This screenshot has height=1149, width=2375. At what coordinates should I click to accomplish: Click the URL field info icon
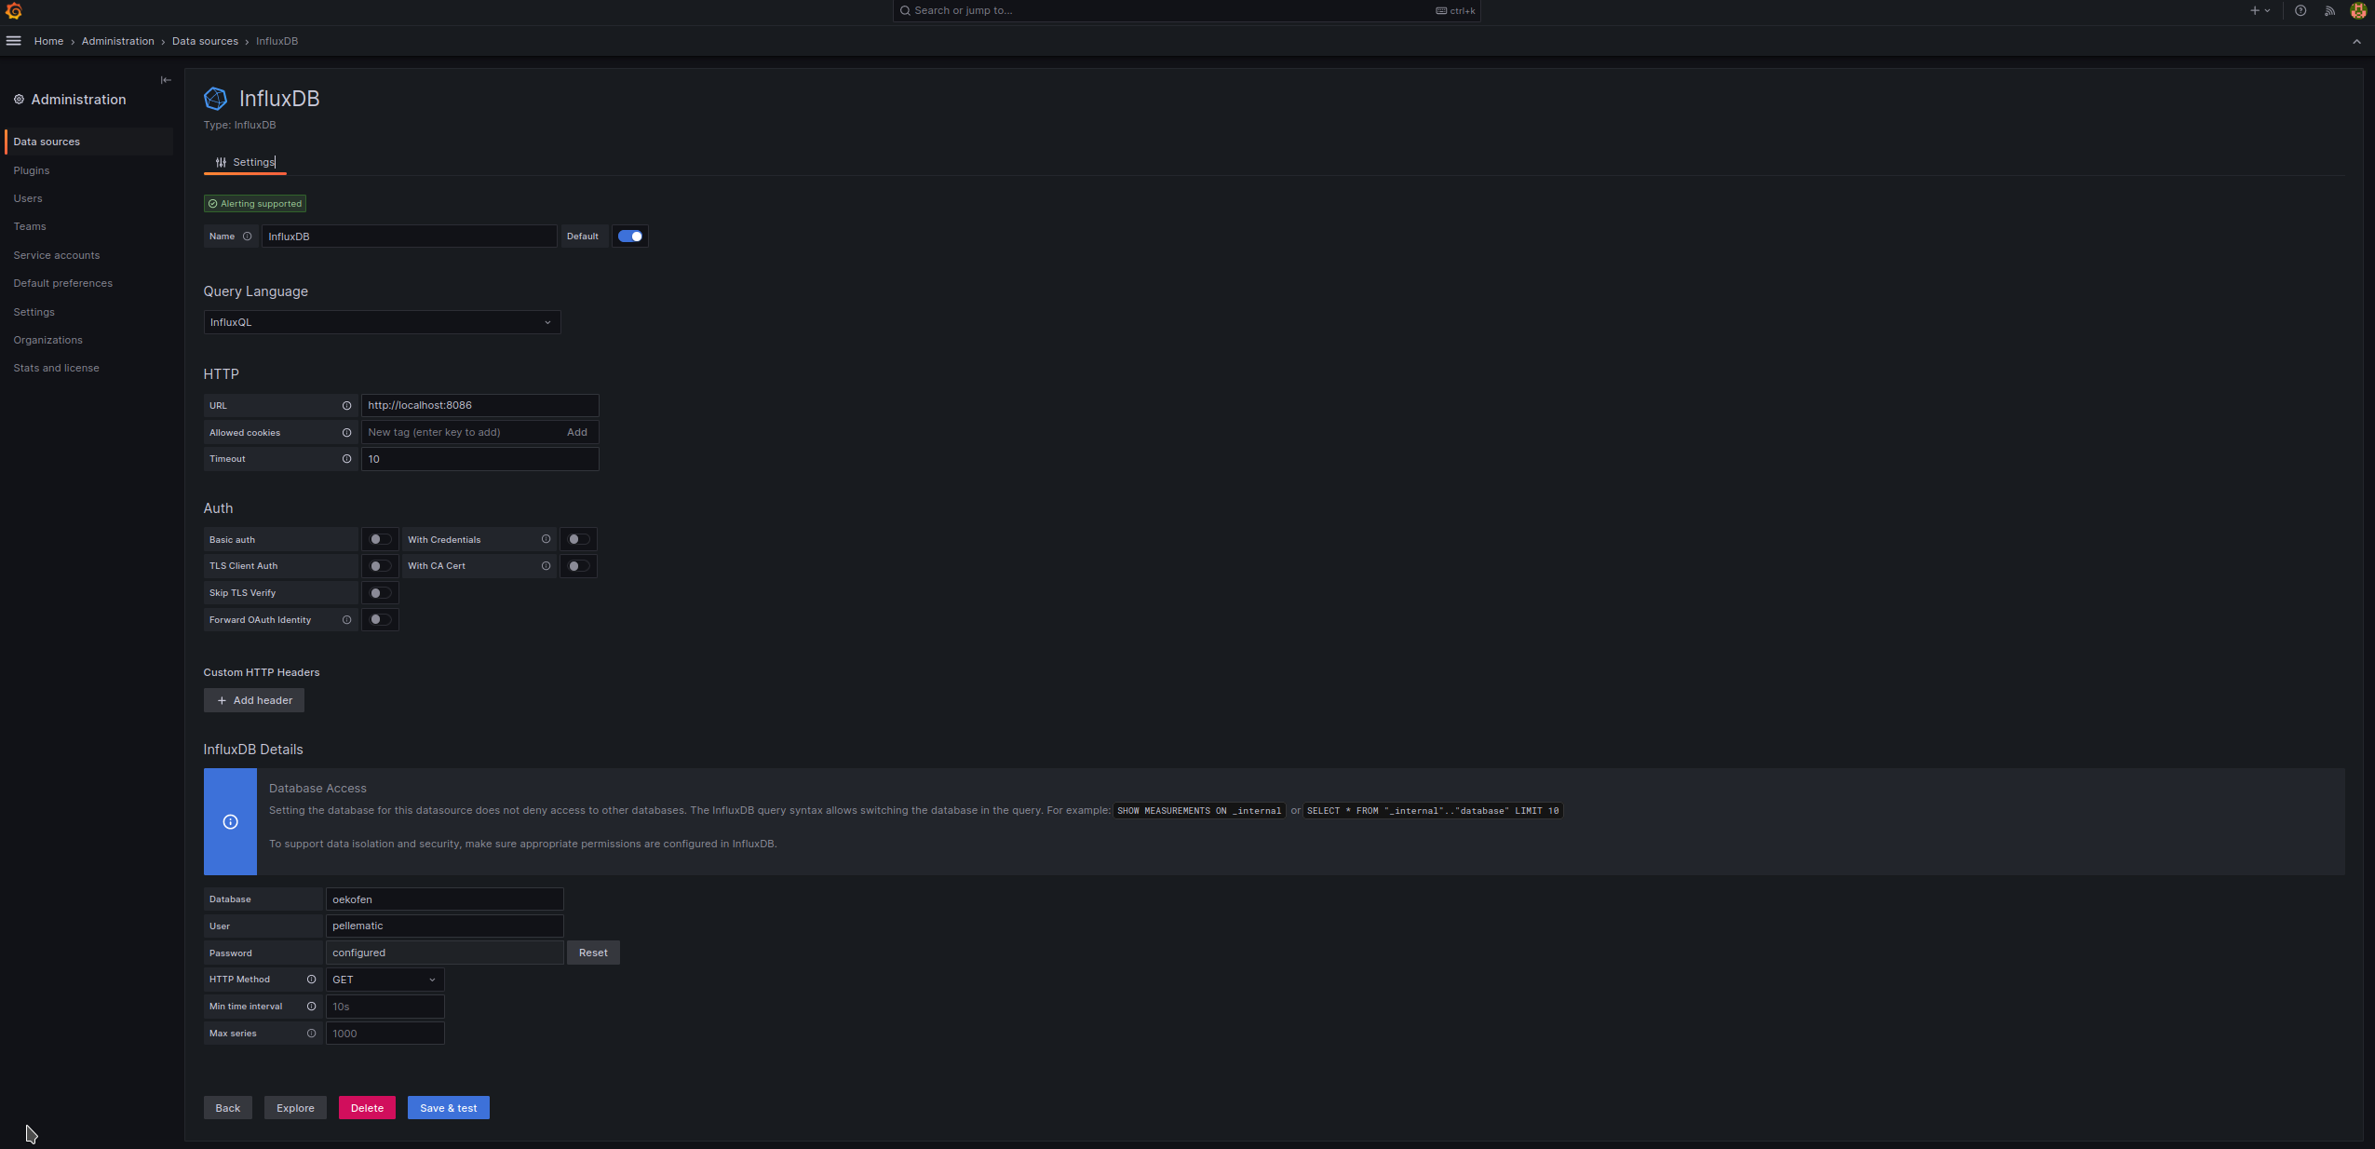point(346,406)
